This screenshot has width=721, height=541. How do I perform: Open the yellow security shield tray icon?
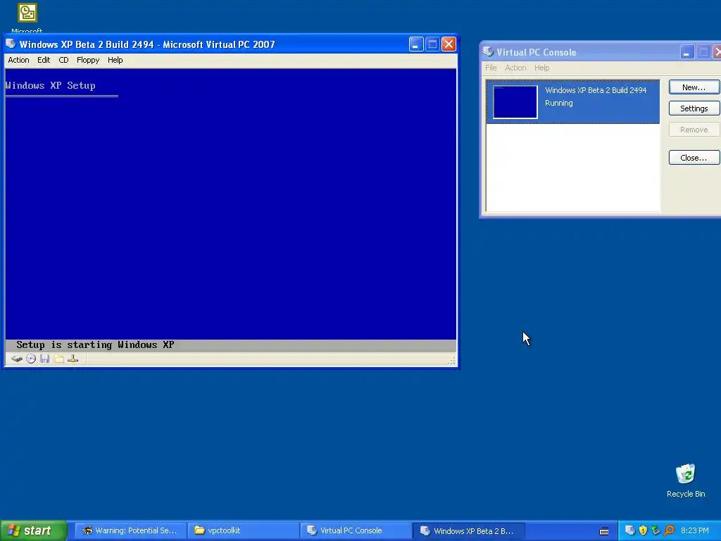(643, 530)
